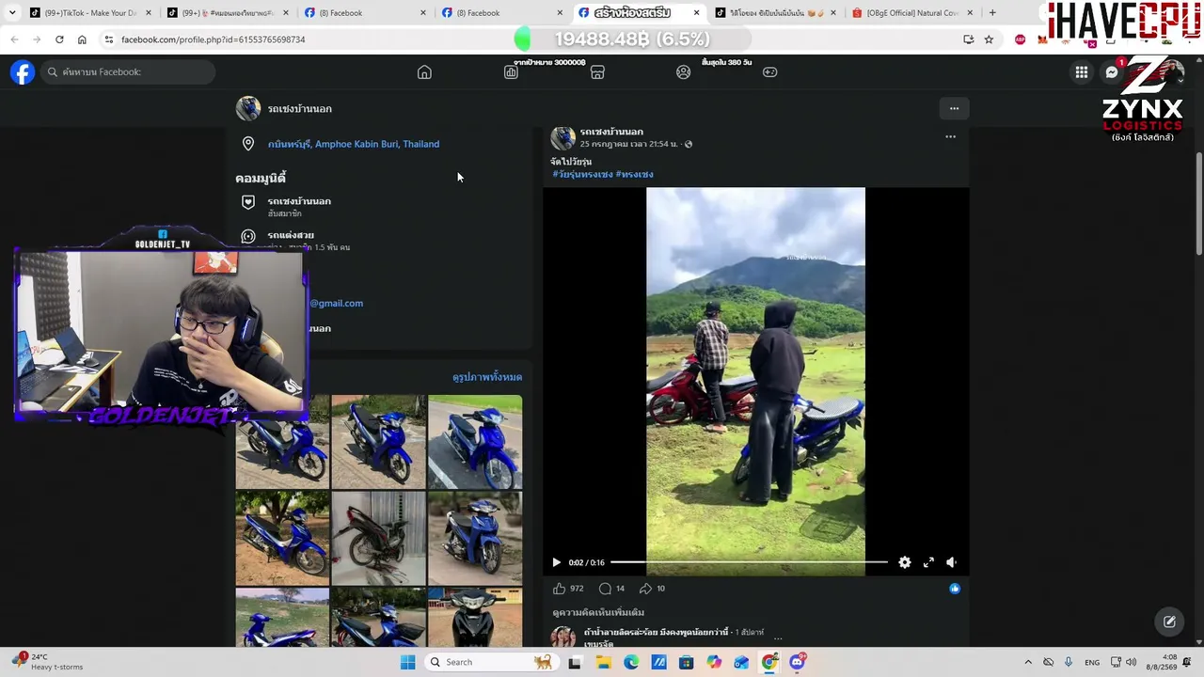This screenshot has width=1204, height=677.
Task: View site information icon in address bar
Action: click(x=108, y=39)
